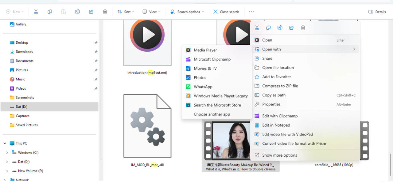The height and width of the screenshot is (182, 393).
Task: Click the Windows Media Player Legacy icon
Action: [188, 96]
